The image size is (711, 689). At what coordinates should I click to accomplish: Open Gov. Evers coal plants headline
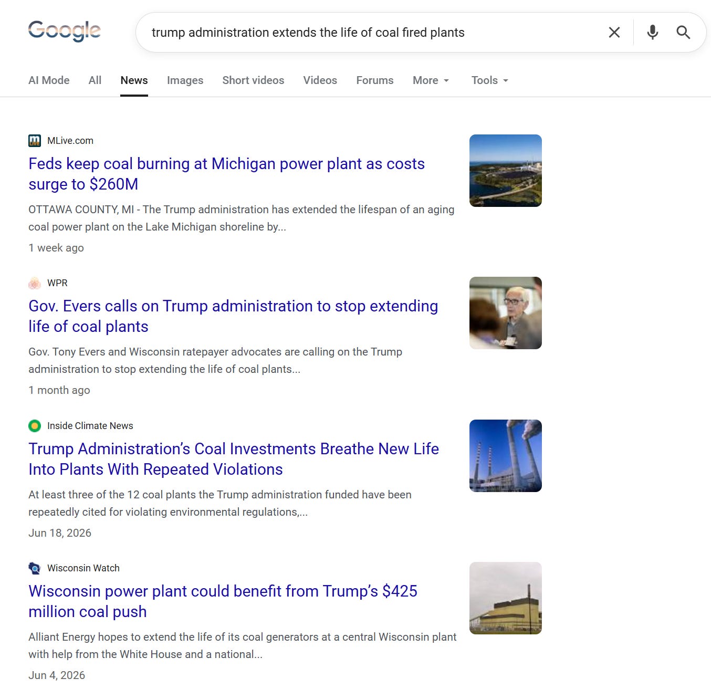click(x=233, y=316)
